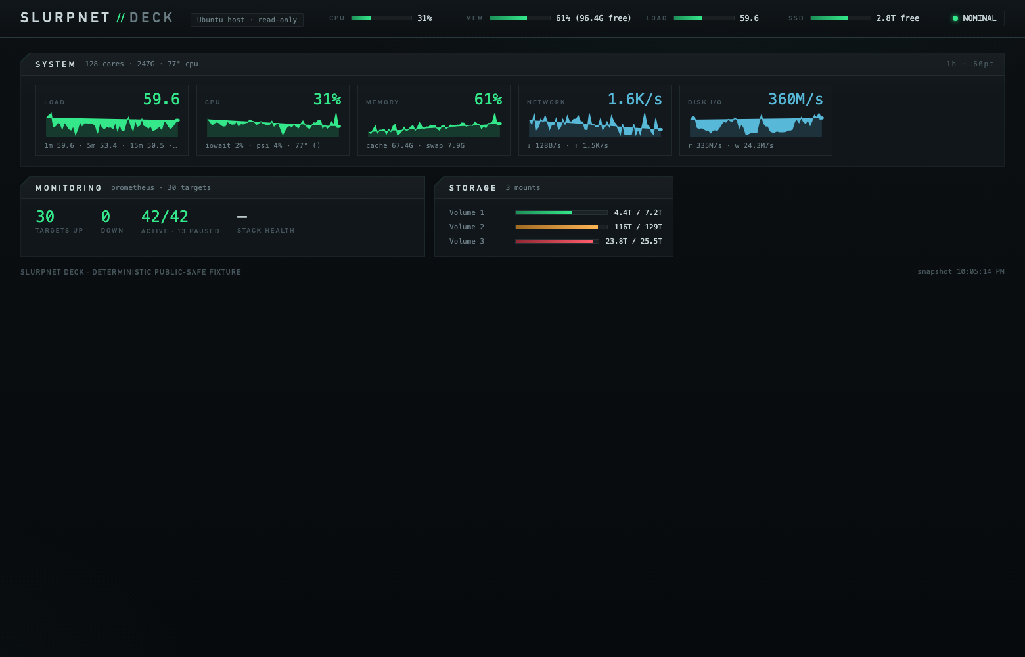Viewport: 1025px width, 657px height.
Task: Click the header CPU usage bar
Action: [x=382, y=18]
